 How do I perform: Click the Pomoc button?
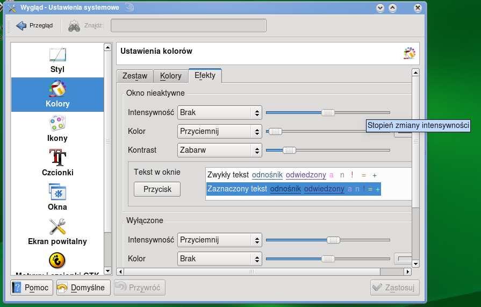pyautogui.click(x=32, y=288)
